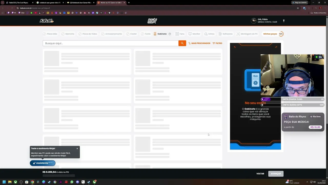The width and height of the screenshot is (328, 185).
Task: Click the browser address bar URL
Action: (35, 8)
